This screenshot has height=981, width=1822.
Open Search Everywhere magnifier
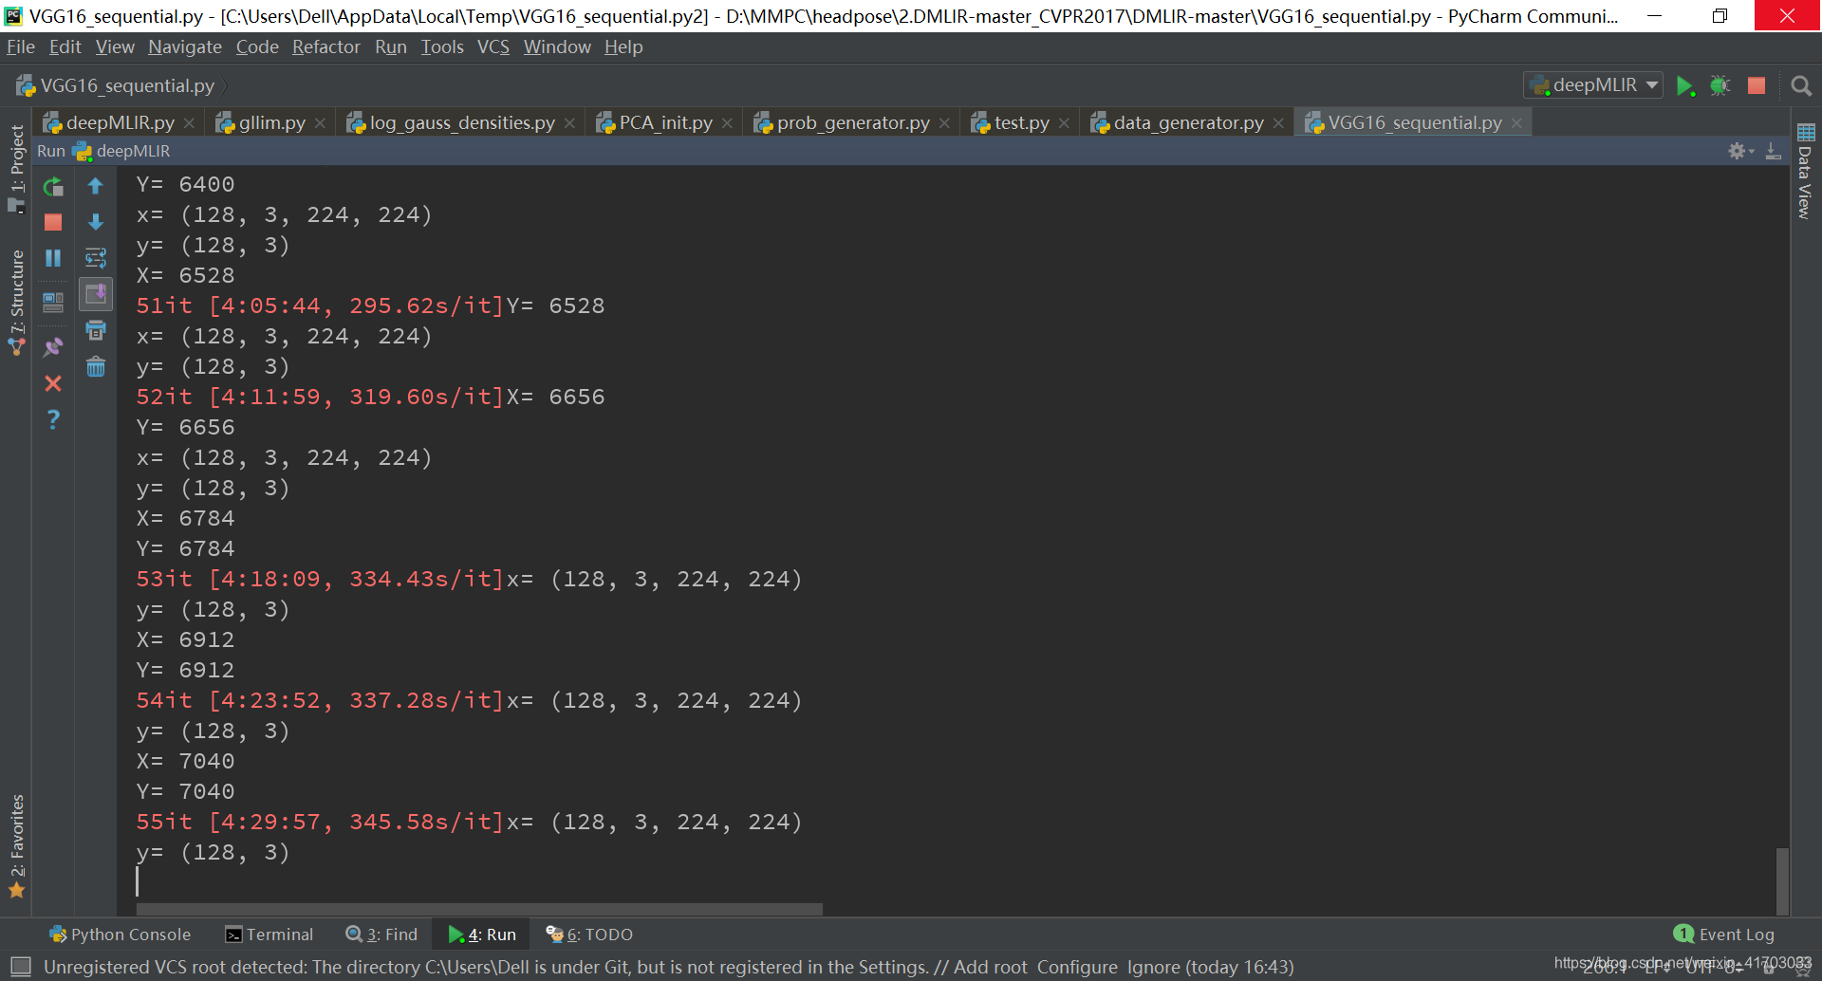coord(1801,85)
